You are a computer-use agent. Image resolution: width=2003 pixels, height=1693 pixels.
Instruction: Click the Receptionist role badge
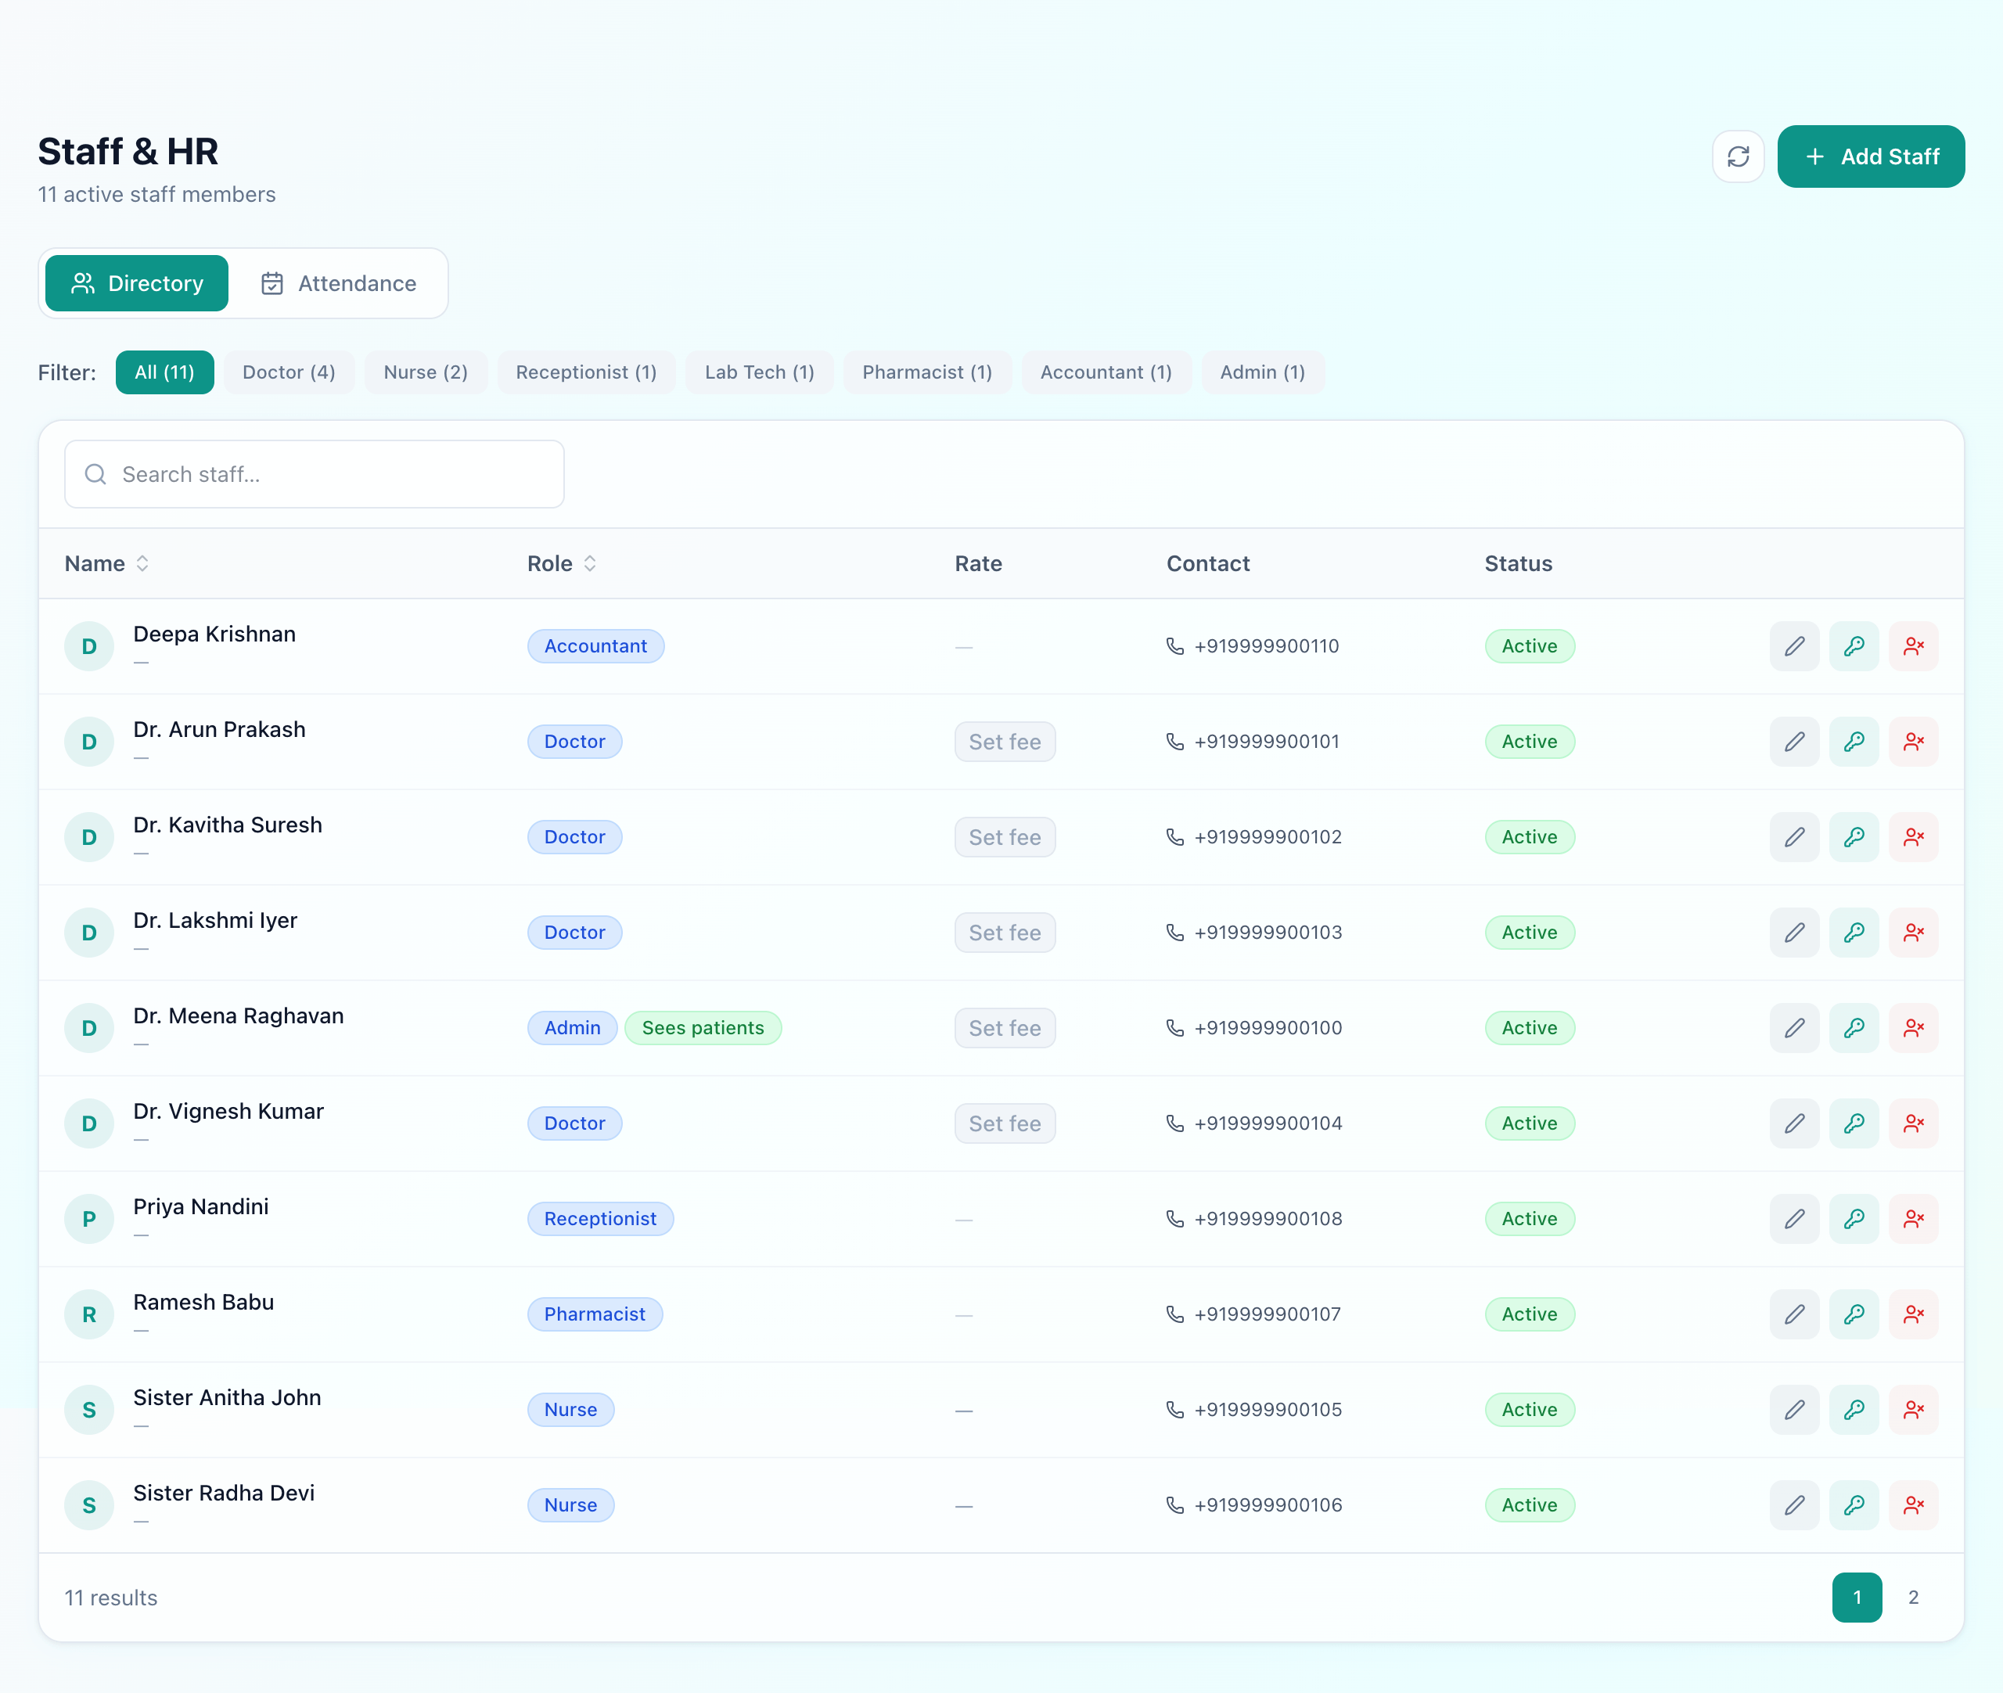point(600,1219)
